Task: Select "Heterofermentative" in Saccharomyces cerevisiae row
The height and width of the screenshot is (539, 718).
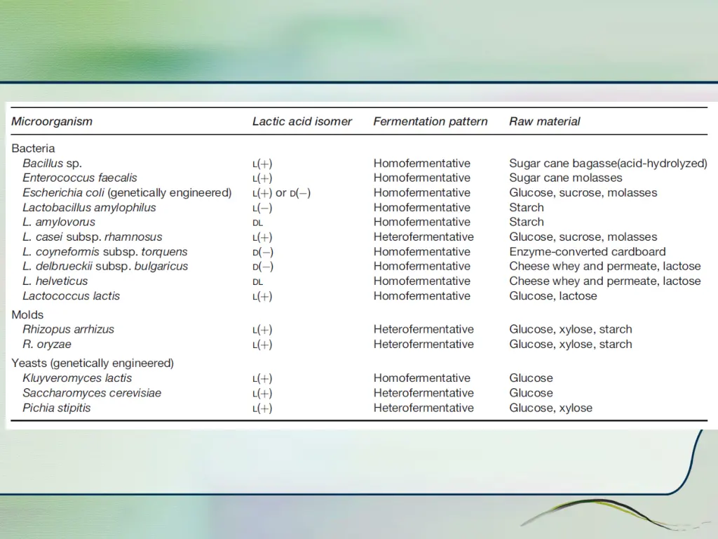Action: click(x=424, y=393)
